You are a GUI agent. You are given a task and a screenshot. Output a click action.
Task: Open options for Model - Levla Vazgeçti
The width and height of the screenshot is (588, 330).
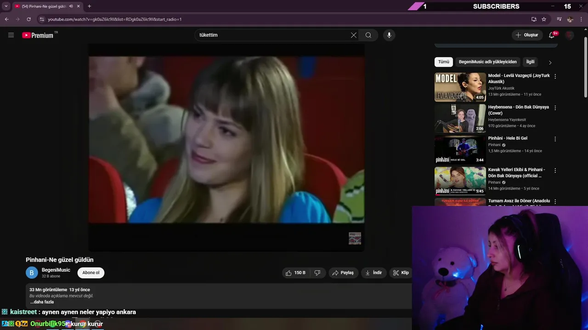click(x=555, y=77)
